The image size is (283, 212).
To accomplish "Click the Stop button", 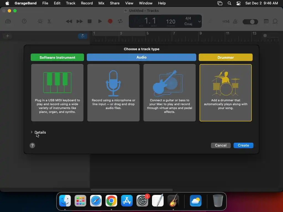I will [90, 21].
